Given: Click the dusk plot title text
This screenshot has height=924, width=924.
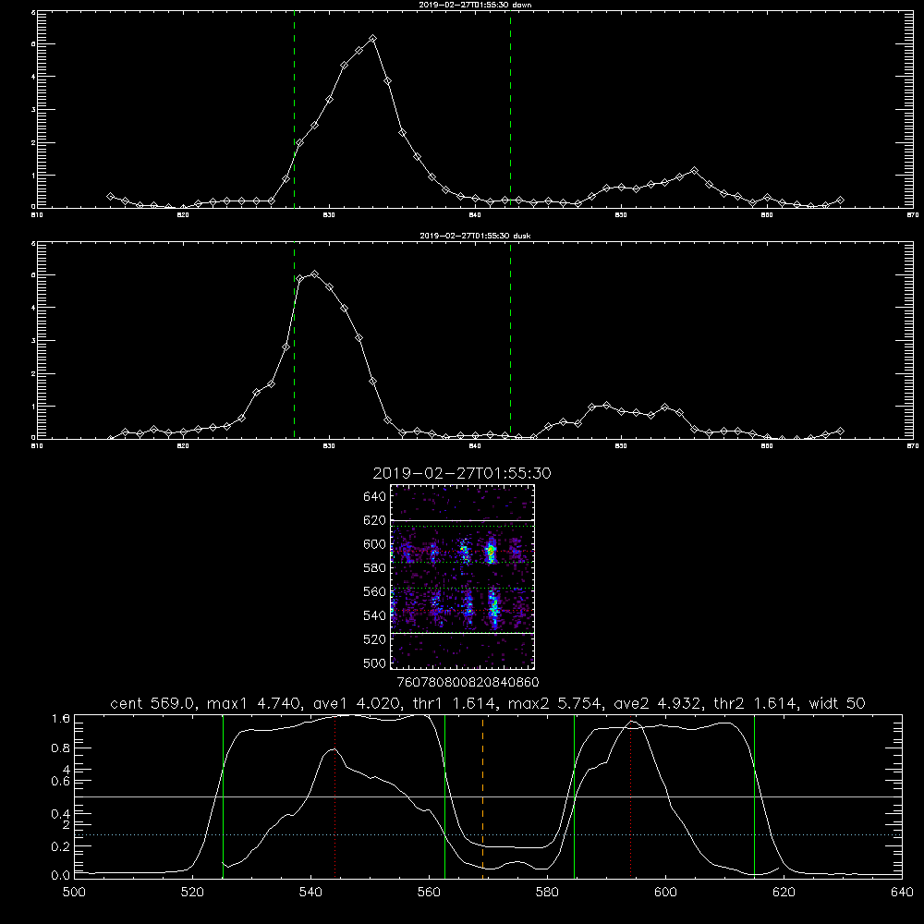Looking at the screenshot, I should click(475, 236).
